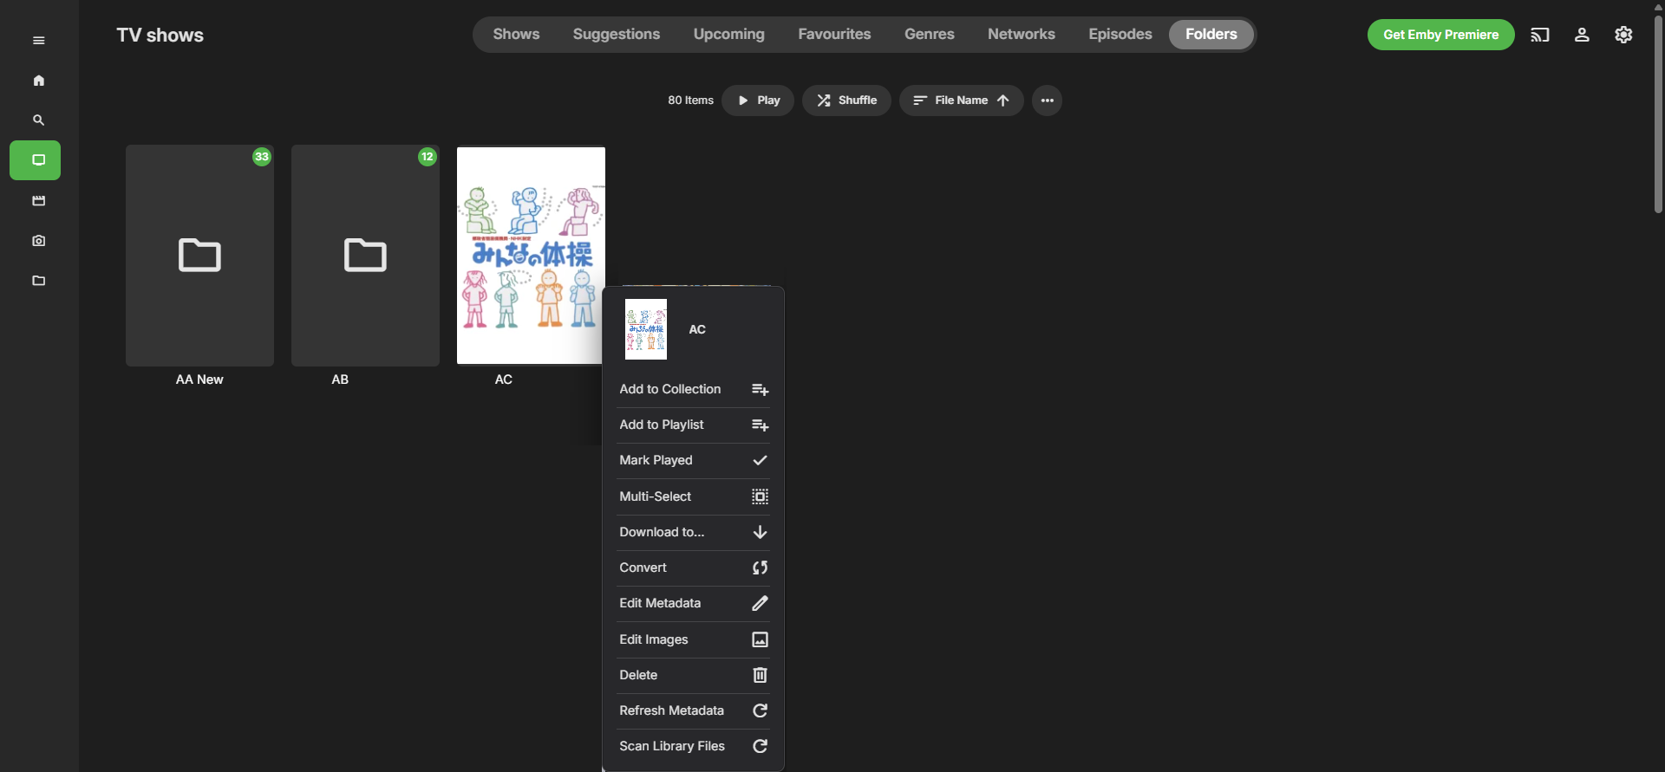Screen dimensions: 1665x772
Task: Choose Delete in the context menu
Action: point(694,675)
